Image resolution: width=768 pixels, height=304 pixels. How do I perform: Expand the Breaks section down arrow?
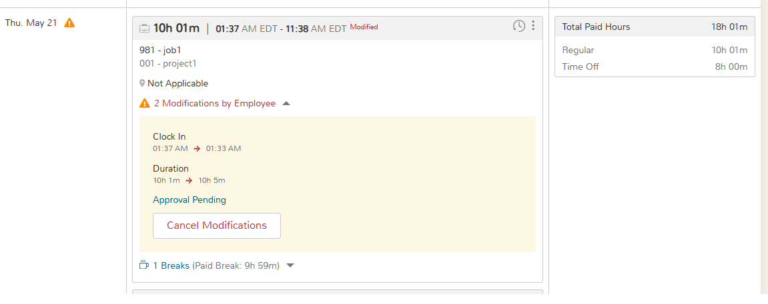(x=290, y=265)
